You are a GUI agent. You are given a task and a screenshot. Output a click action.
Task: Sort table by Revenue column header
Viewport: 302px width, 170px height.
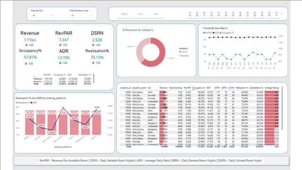(x=163, y=88)
